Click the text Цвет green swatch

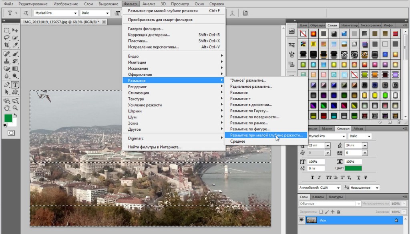353,168
